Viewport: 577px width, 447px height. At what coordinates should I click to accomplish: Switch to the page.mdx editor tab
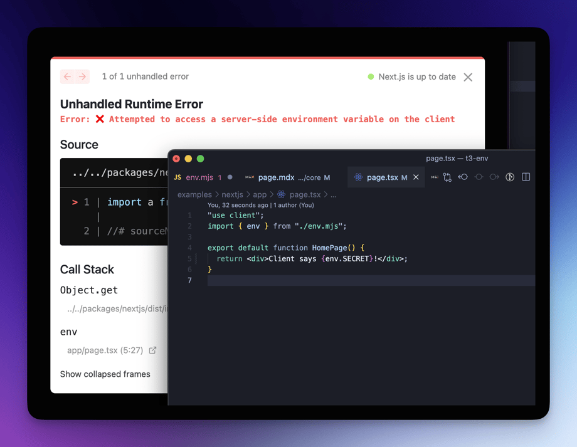(276, 177)
